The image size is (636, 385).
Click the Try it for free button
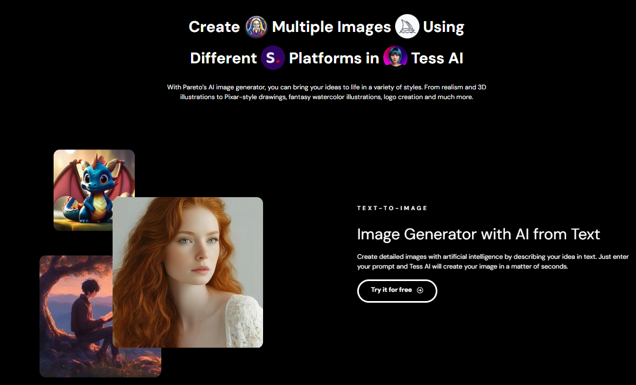397,291
